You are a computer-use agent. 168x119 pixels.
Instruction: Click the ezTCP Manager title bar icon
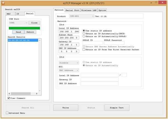coord(3,3)
